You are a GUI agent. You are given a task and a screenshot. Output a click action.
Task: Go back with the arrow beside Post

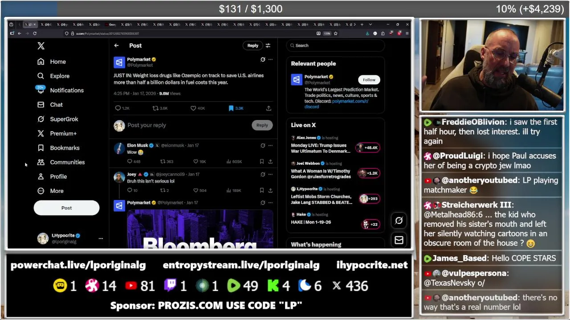pyautogui.click(x=116, y=45)
